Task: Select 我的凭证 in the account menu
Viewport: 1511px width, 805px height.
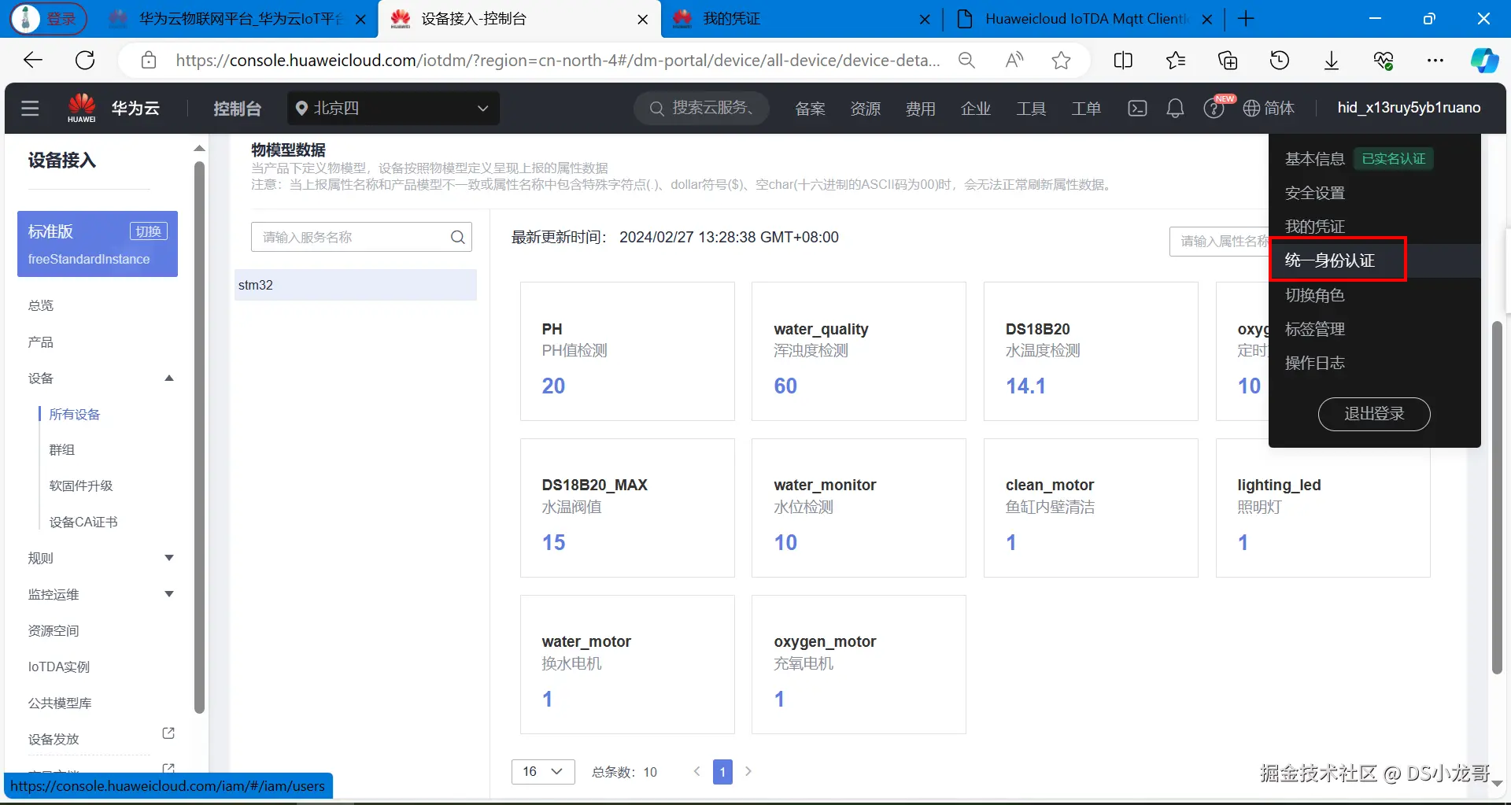Action: (1314, 227)
